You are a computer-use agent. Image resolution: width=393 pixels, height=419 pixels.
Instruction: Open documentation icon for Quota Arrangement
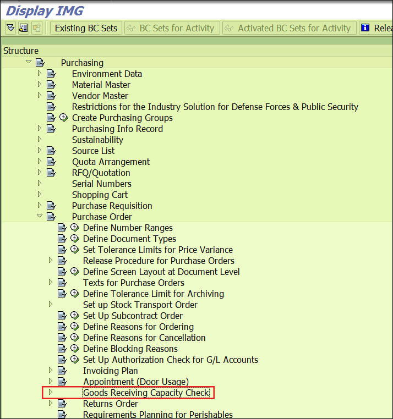(51, 162)
